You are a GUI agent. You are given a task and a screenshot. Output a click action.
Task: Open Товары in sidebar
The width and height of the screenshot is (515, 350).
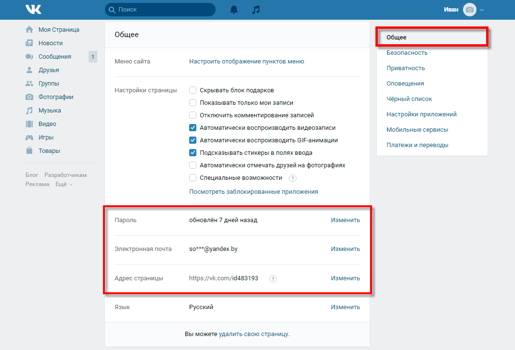click(x=49, y=150)
